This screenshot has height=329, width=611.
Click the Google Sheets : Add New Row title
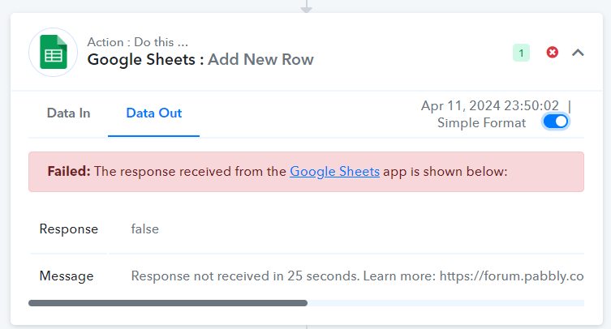(200, 60)
